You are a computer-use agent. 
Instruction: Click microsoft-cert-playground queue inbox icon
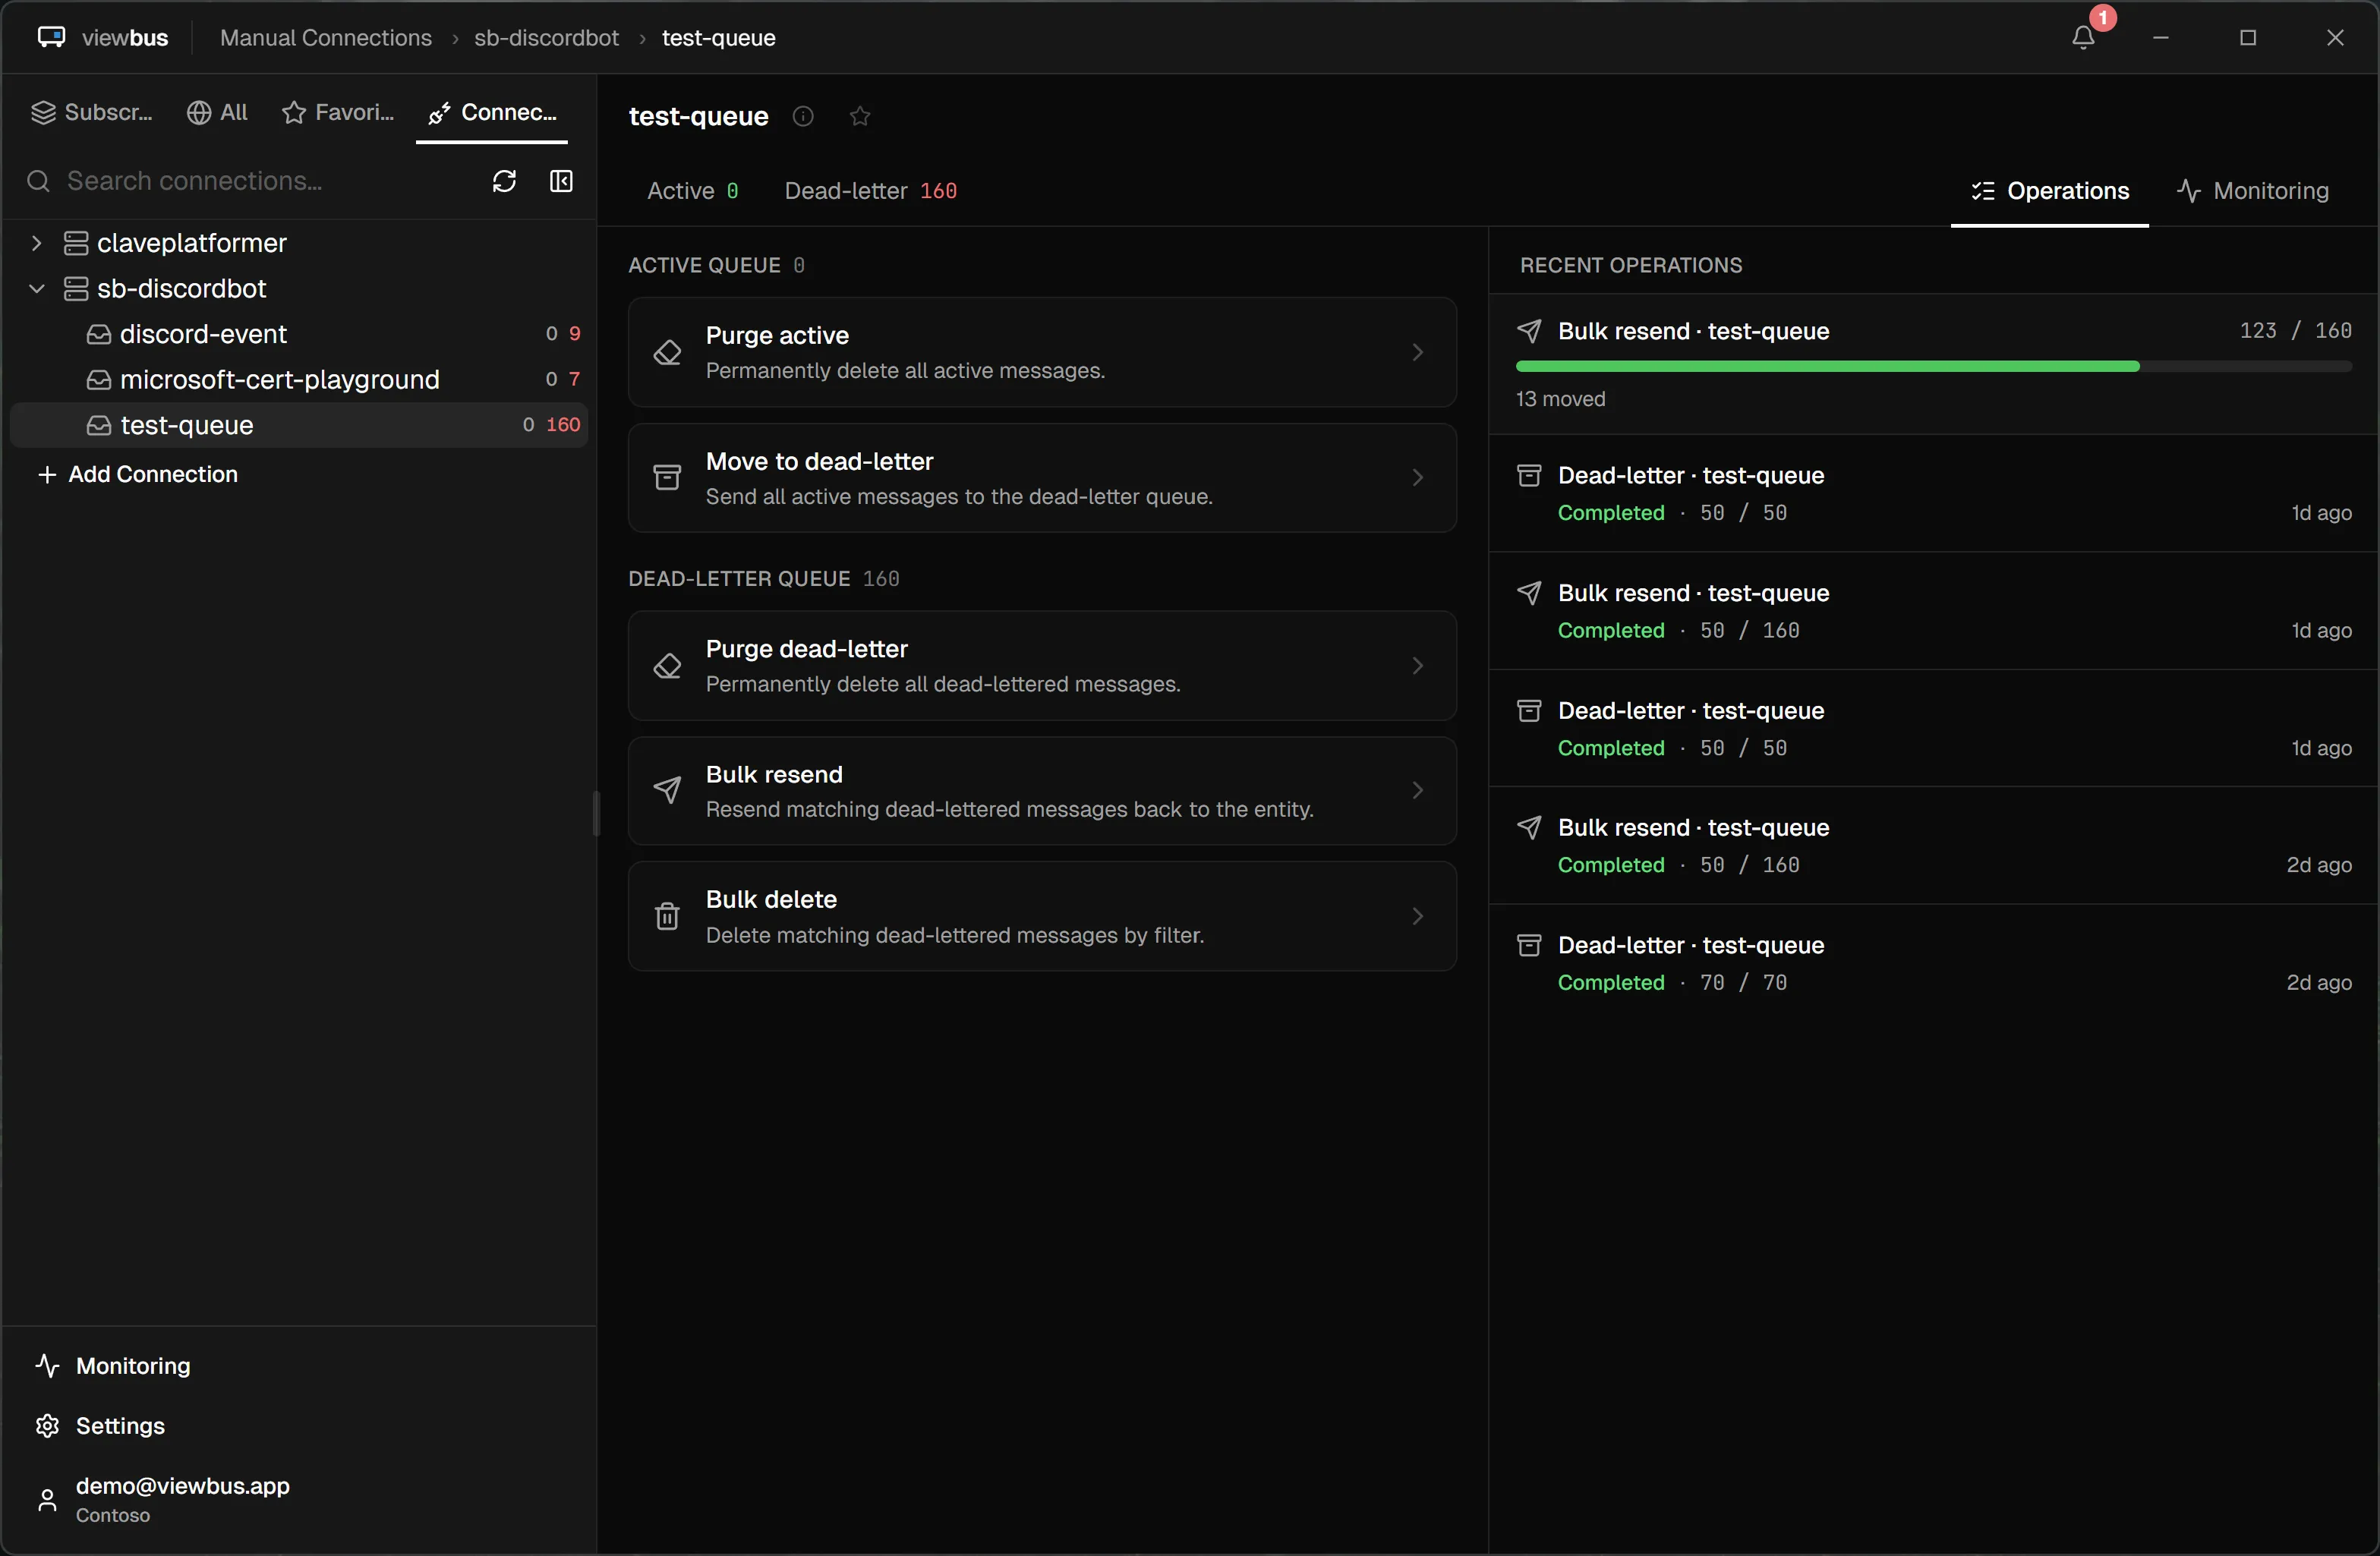98,380
